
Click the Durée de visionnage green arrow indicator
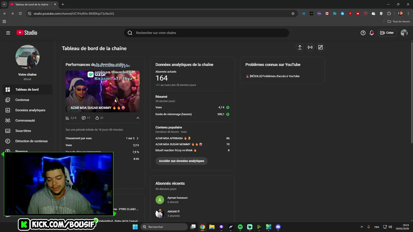click(x=228, y=114)
